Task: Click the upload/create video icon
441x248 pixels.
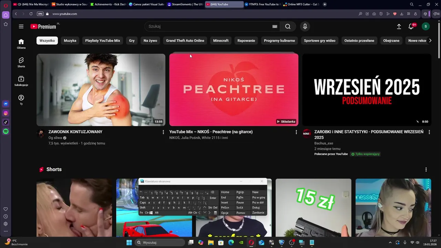Action: pyautogui.click(x=399, y=27)
